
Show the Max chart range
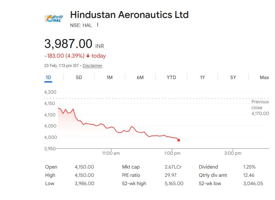click(264, 77)
